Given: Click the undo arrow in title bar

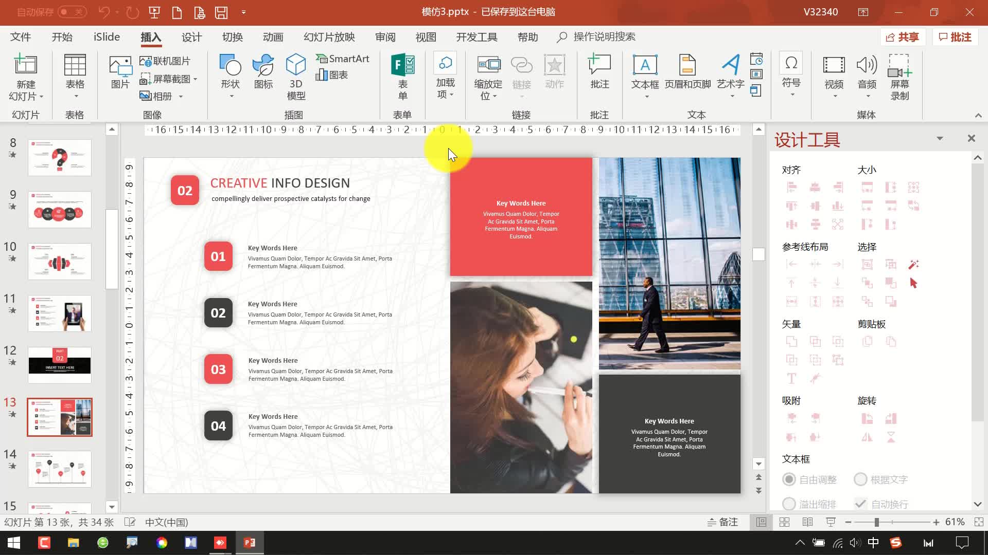Looking at the screenshot, I should click(104, 12).
